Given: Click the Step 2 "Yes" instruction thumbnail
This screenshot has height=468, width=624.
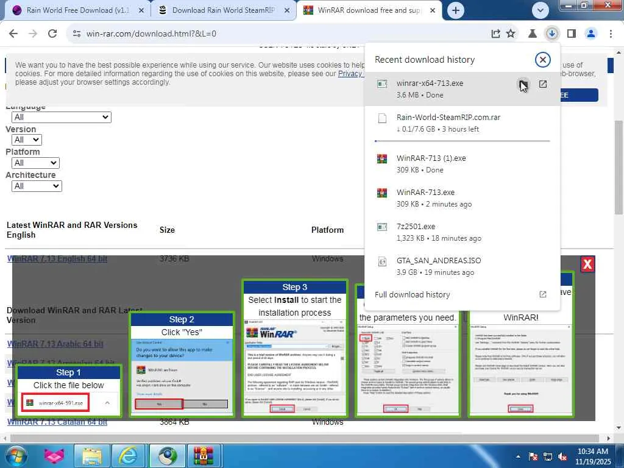Looking at the screenshot, I should tap(182, 364).
